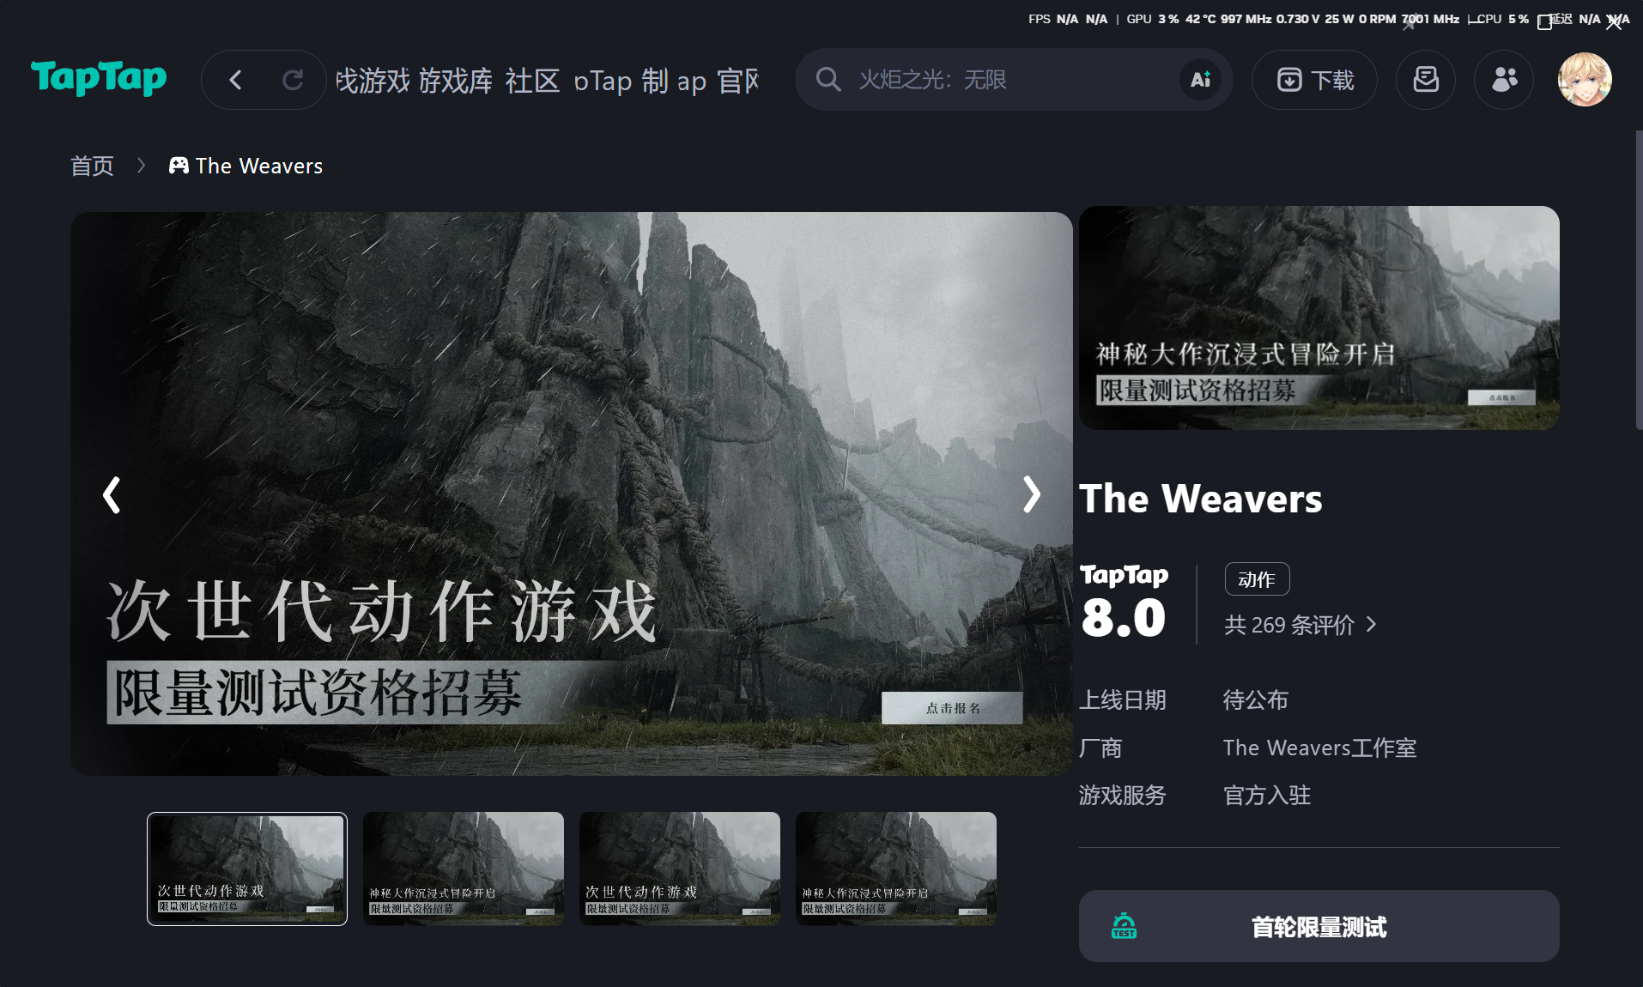
Task: Click the search magnifier icon
Action: pyautogui.click(x=828, y=80)
